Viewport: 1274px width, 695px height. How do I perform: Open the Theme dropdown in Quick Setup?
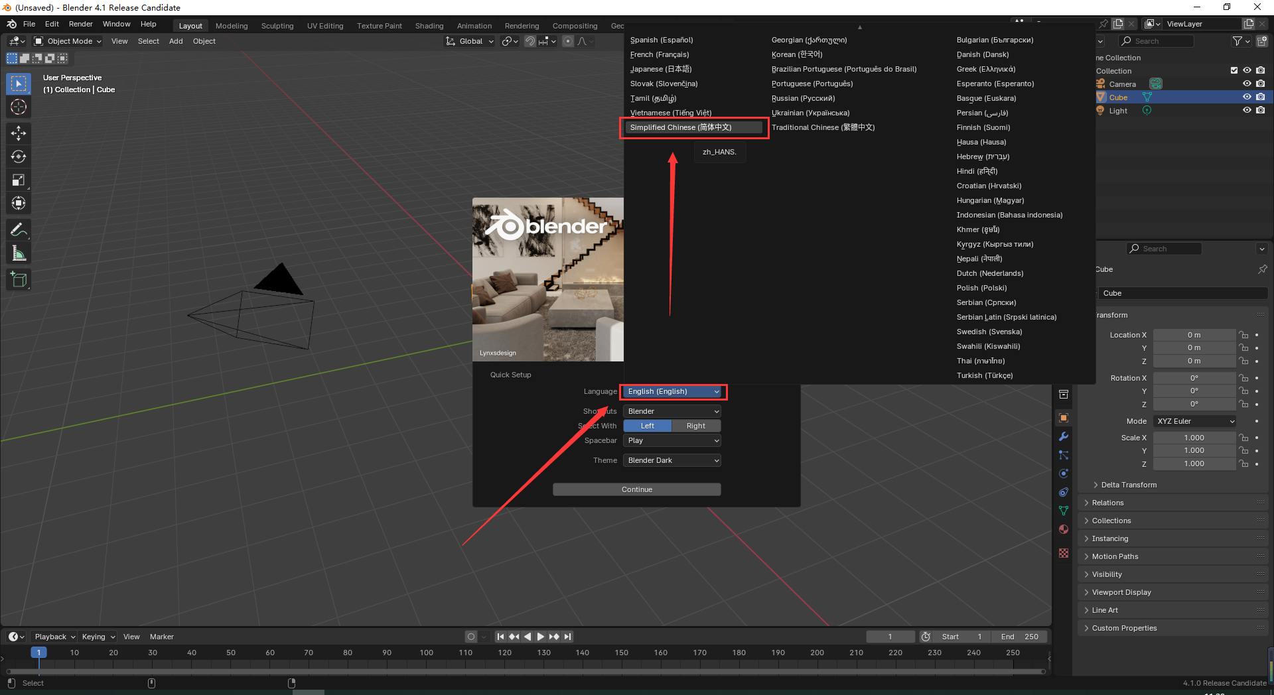click(672, 460)
